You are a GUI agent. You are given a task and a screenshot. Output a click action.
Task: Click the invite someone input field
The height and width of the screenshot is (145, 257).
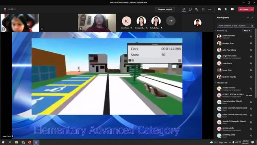pos(234,26)
